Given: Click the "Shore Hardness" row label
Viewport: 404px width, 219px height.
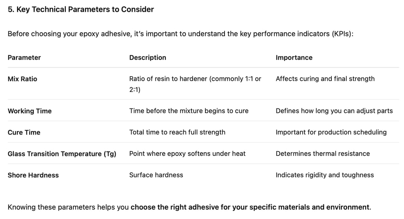Looking at the screenshot, I should tap(33, 175).
